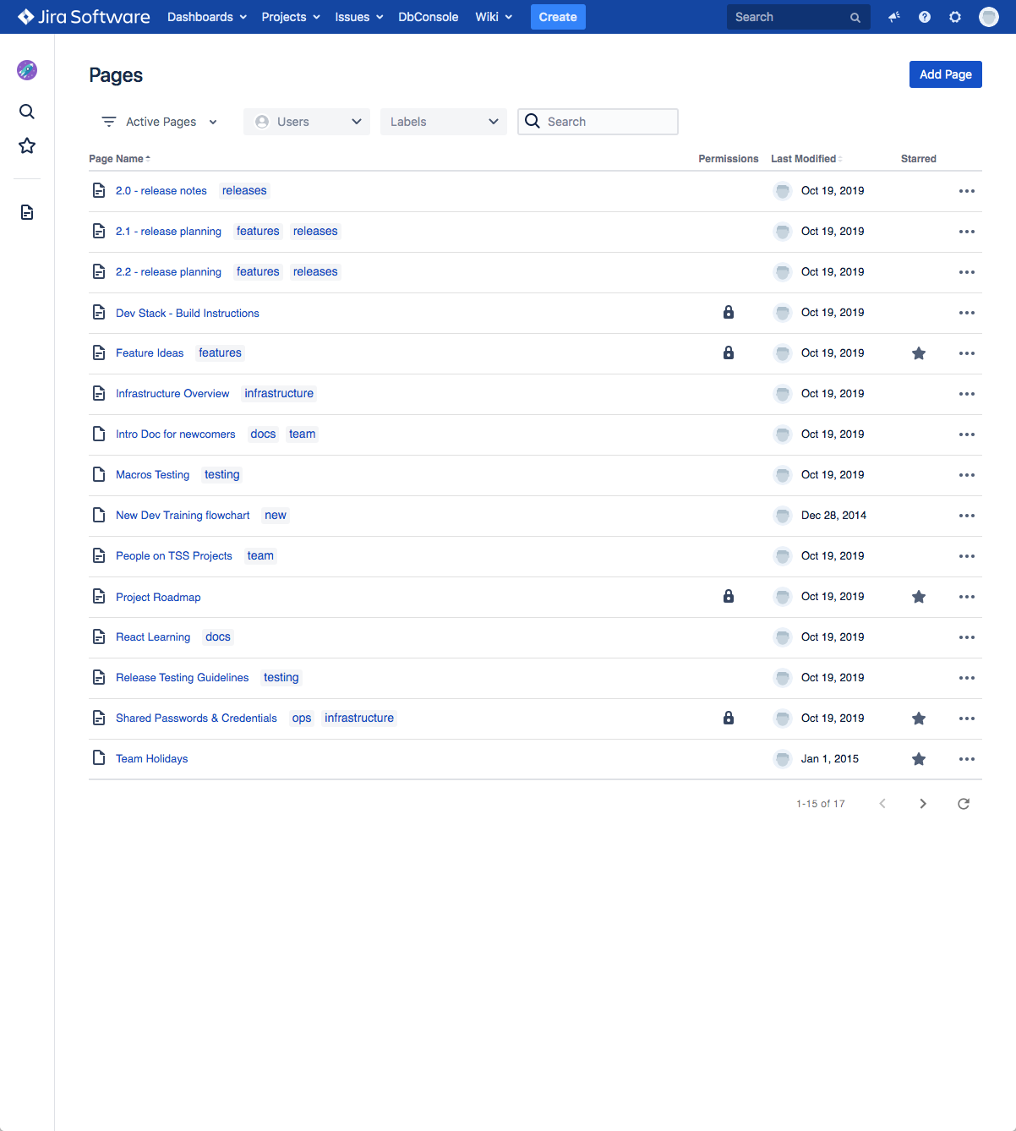Go to next page of results
This screenshot has height=1131, width=1016.
tap(922, 804)
